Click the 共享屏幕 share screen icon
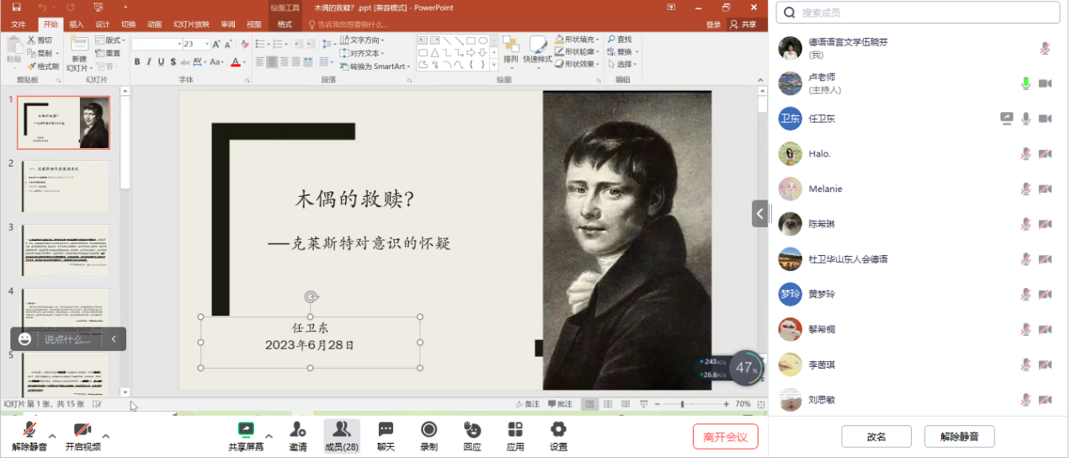 (x=246, y=430)
